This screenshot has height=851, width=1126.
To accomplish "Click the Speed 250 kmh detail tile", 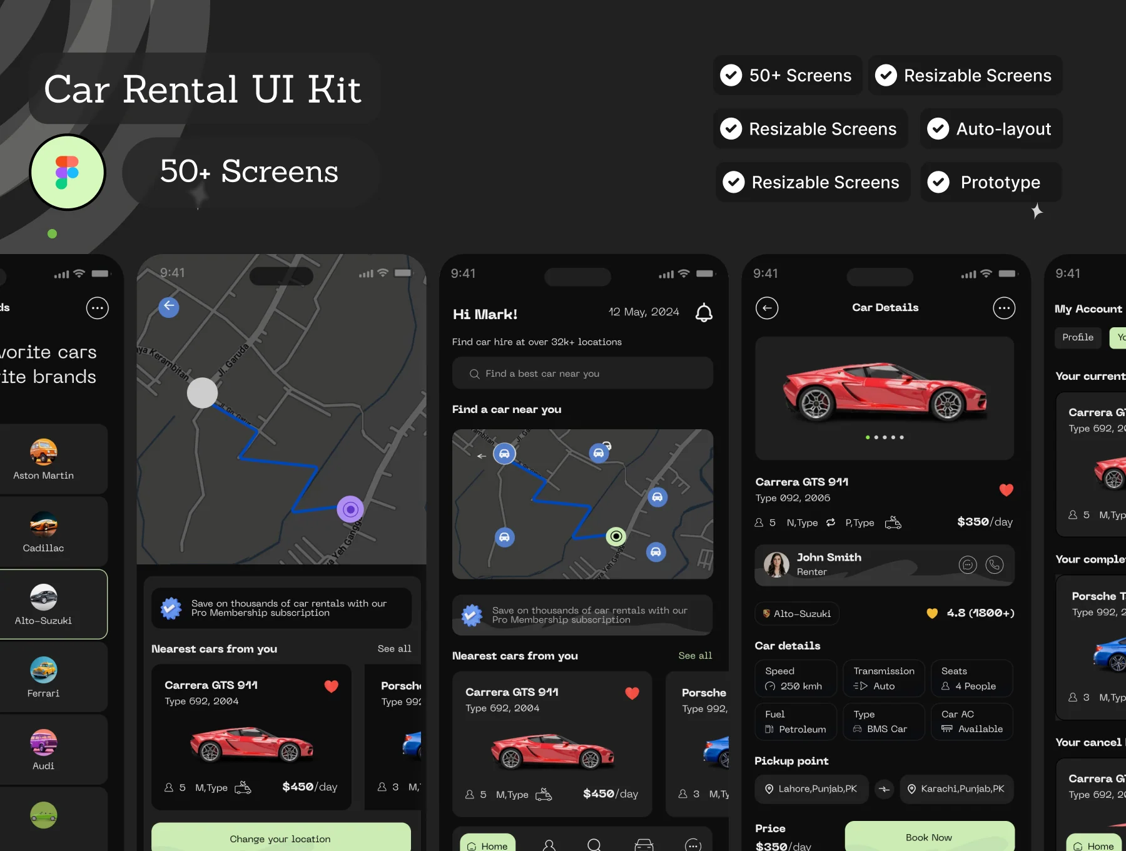I will pos(796,678).
